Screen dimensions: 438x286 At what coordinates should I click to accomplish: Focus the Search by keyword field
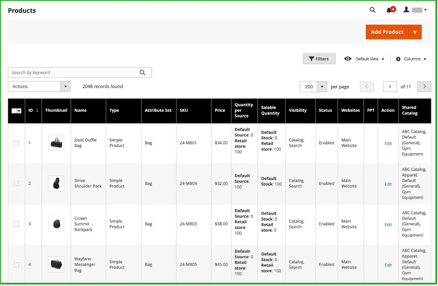pyautogui.click(x=73, y=73)
